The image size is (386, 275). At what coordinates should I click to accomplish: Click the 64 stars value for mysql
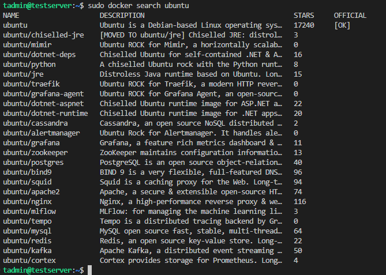tap(298, 231)
